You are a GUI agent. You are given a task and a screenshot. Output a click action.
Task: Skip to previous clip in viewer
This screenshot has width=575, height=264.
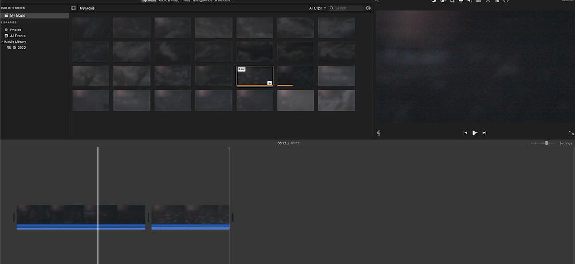tap(466, 133)
